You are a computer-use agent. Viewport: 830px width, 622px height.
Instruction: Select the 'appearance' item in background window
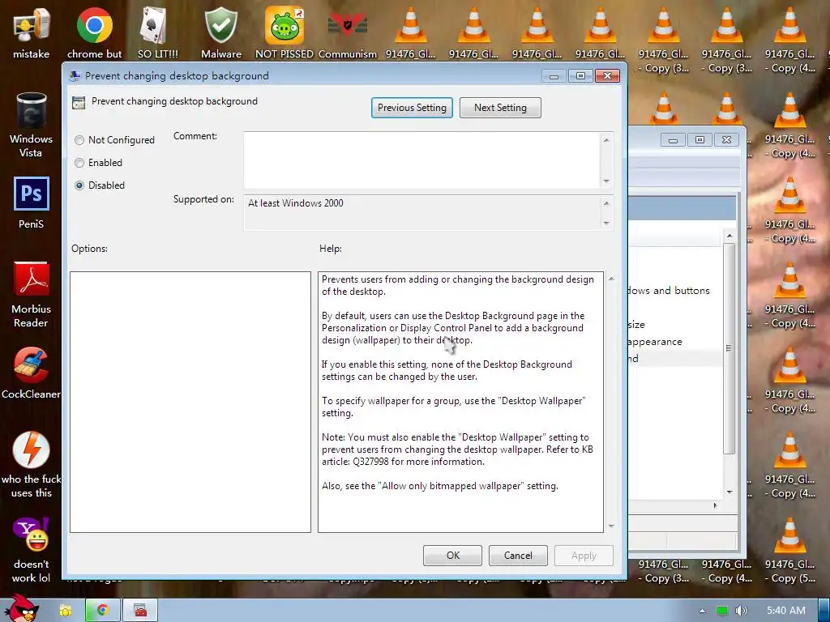click(655, 342)
